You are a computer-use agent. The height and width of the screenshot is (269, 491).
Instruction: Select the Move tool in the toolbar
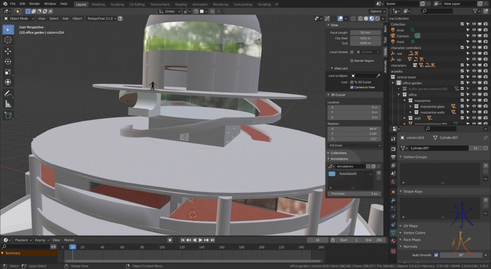tap(8, 51)
